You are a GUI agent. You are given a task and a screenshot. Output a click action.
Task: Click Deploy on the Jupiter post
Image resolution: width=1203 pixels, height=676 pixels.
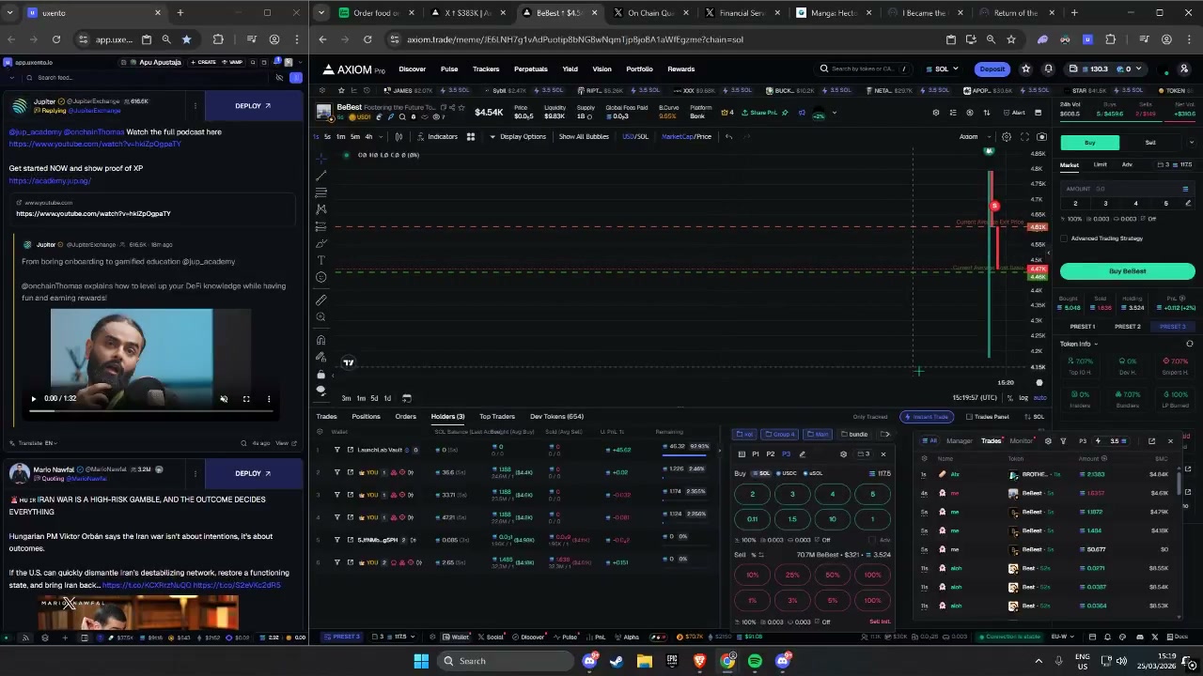point(252,106)
